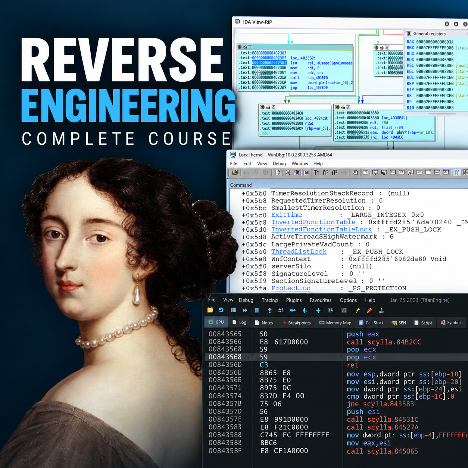
Task: Click 'sub_401EE0' call target in IDA graph
Action: (x=318, y=78)
